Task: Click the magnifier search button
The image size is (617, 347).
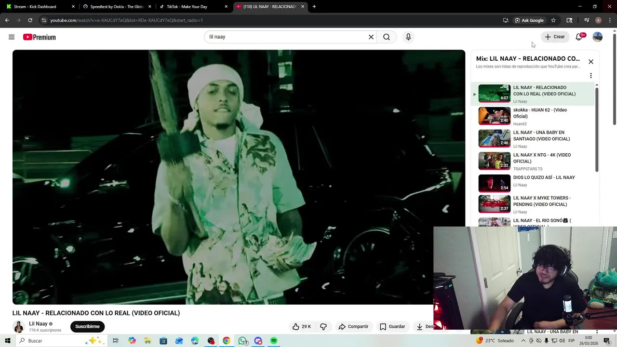Action: [x=387, y=37]
